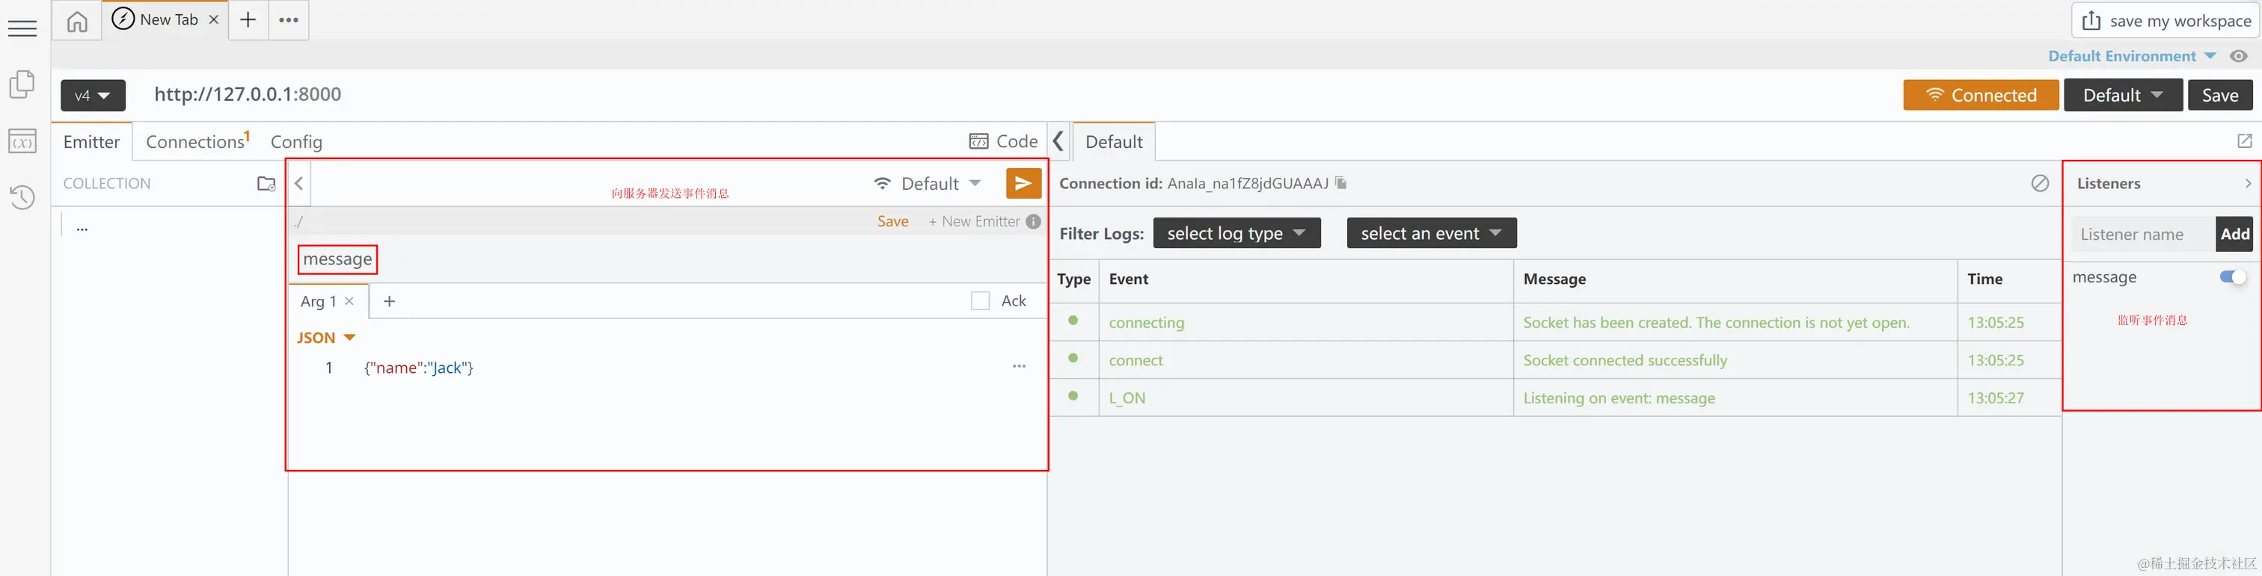Image resolution: width=2262 pixels, height=576 pixels.
Task: Show info icon beside New Emitter
Action: (1034, 222)
